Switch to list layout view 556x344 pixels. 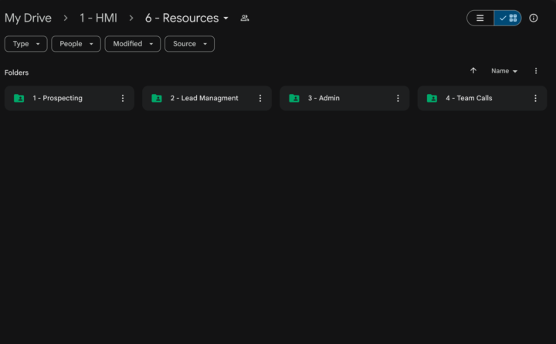click(480, 18)
